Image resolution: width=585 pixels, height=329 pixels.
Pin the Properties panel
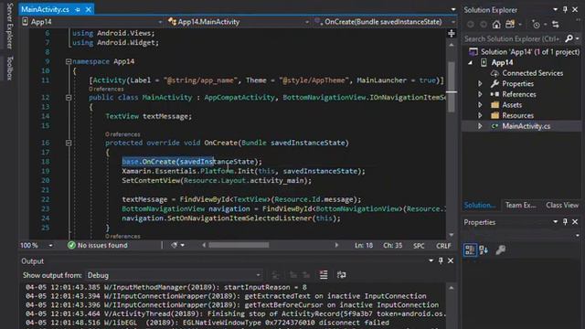tap(565, 222)
